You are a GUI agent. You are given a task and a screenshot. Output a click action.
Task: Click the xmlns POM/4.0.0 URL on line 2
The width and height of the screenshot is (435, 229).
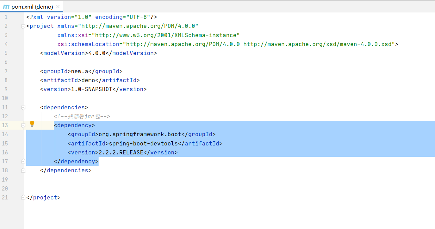coord(138,26)
